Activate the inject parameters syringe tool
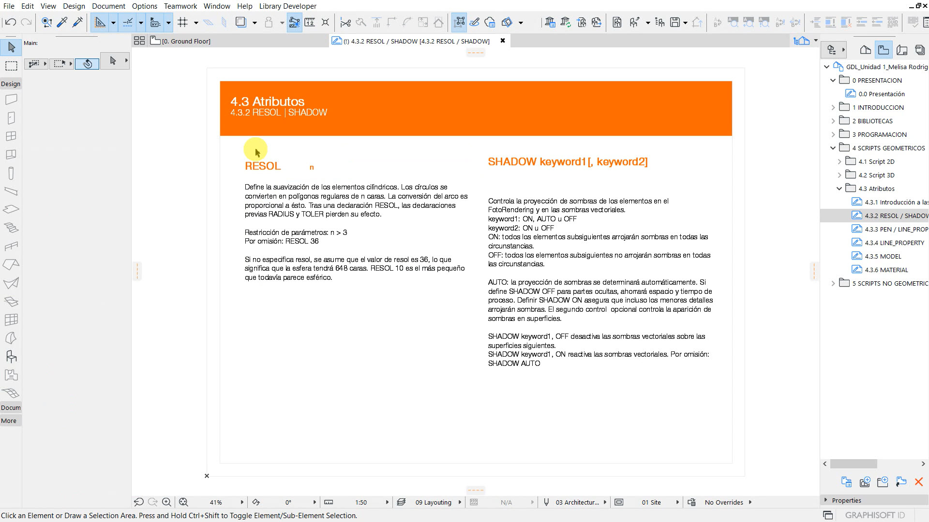The image size is (929, 522). [77, 22]
